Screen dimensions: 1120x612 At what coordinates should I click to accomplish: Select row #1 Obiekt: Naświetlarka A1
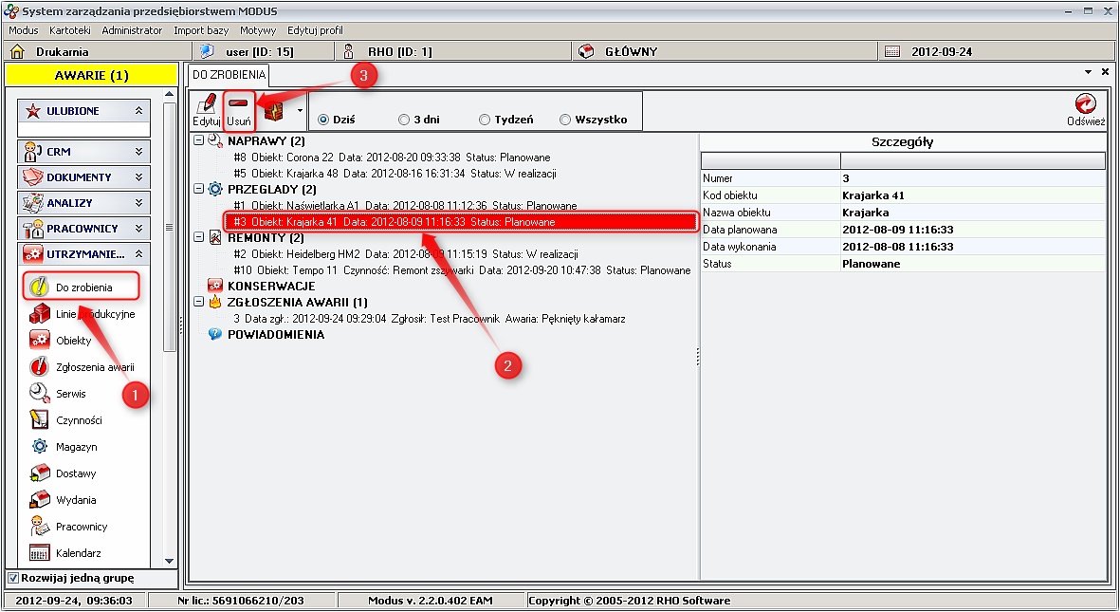(405, 205)
